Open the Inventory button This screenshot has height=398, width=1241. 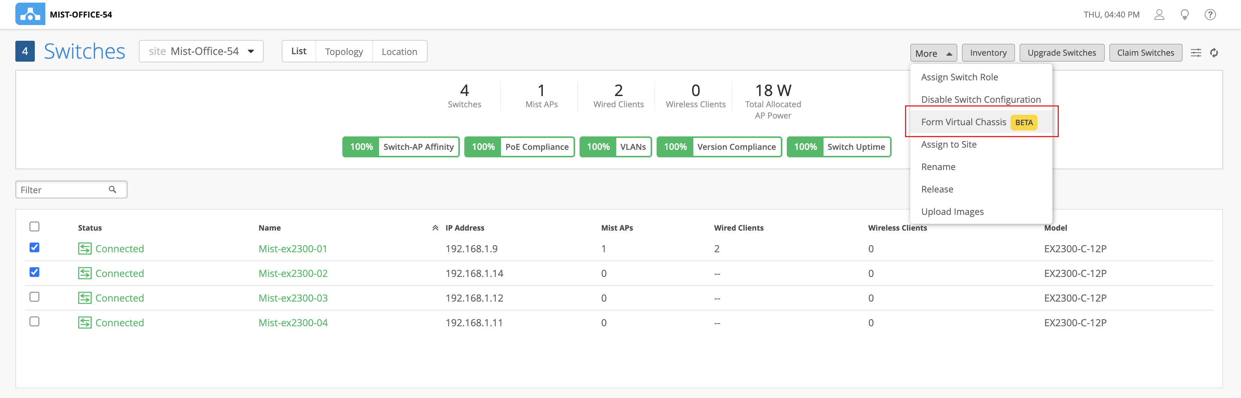pyautogui.click(x=988, y=53)
